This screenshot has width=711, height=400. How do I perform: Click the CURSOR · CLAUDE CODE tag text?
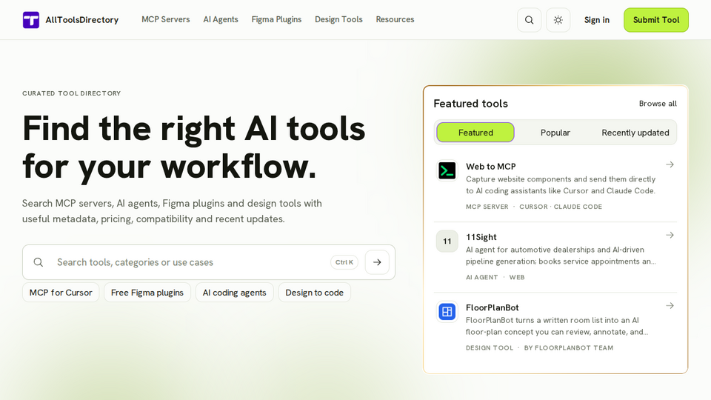tap(561, 207)
